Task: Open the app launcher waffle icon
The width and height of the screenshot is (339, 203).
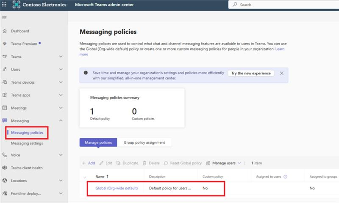Action: (4, 4)
